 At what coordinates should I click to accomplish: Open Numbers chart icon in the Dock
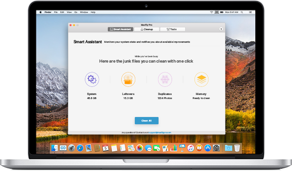(x=173, y=148)
